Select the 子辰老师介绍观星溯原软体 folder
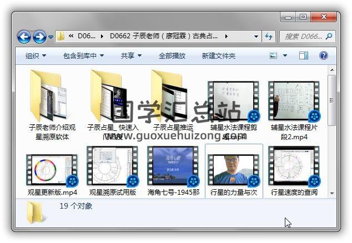Viewport: 352px width, 243px height. pyautogui.click(x=52, y=96)
